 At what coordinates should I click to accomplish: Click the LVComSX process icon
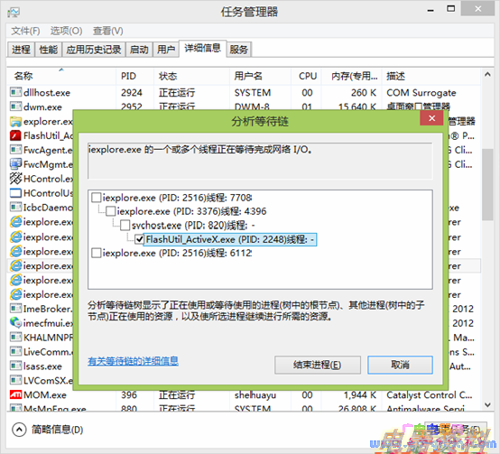click(15, 380)
